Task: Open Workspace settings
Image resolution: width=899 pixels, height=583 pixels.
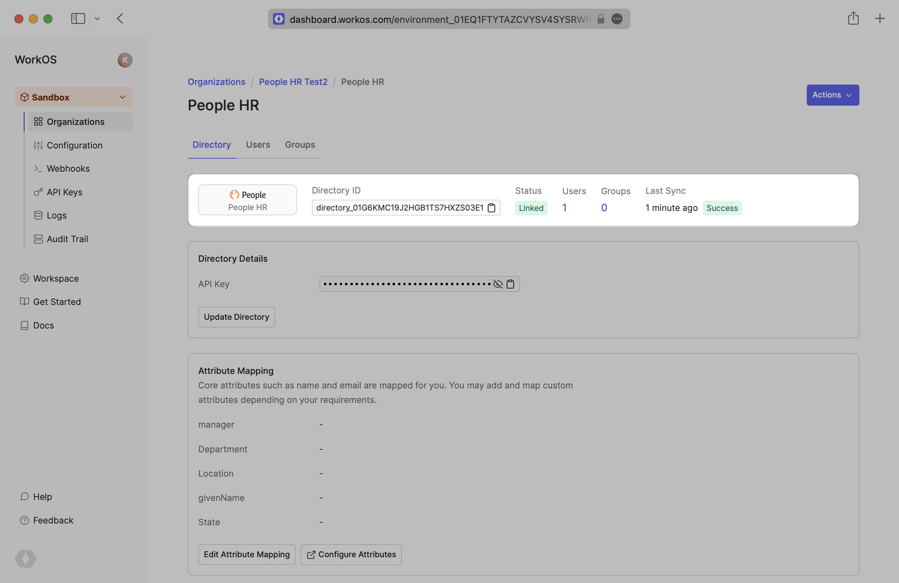Action: pyautogui.click(x=56, y=279)
